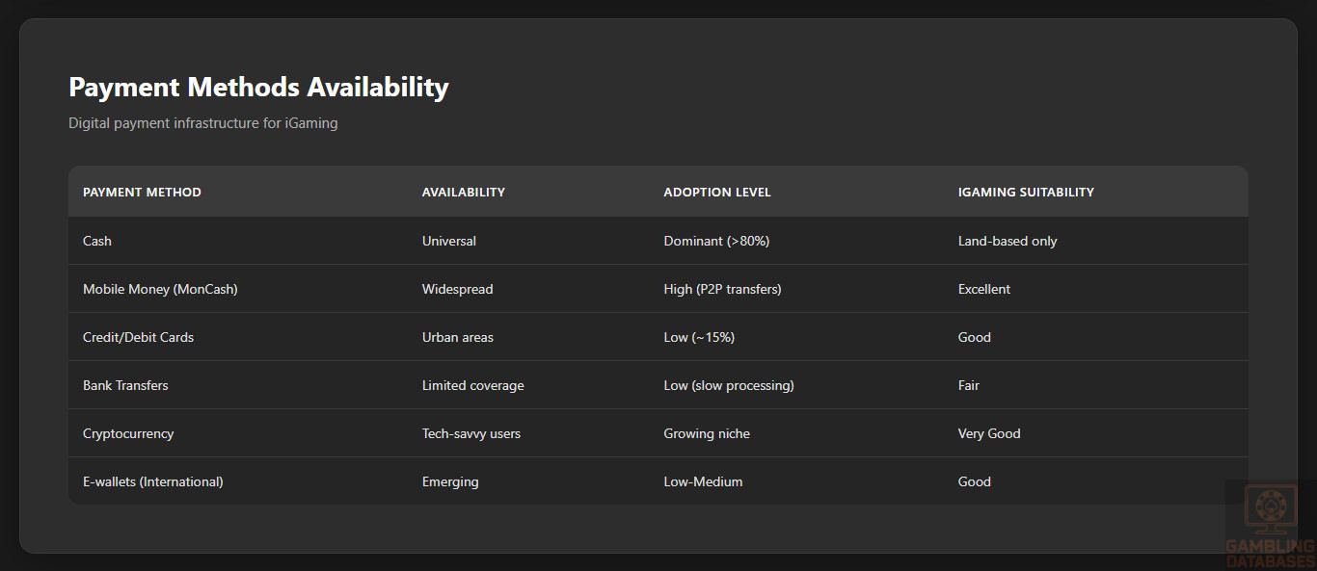
Task: Click the Excellent suitability rating
Action: (983, 289)
